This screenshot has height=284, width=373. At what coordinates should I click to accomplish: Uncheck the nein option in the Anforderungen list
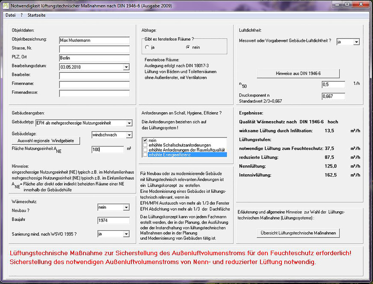pos(145,140)
